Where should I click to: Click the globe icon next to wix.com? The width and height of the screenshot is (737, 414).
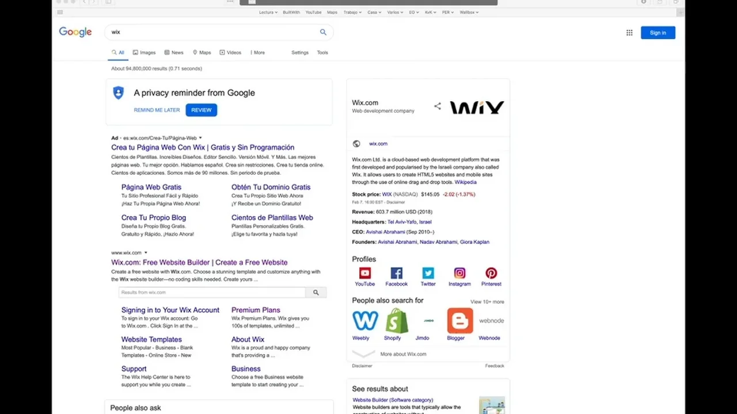356,144
